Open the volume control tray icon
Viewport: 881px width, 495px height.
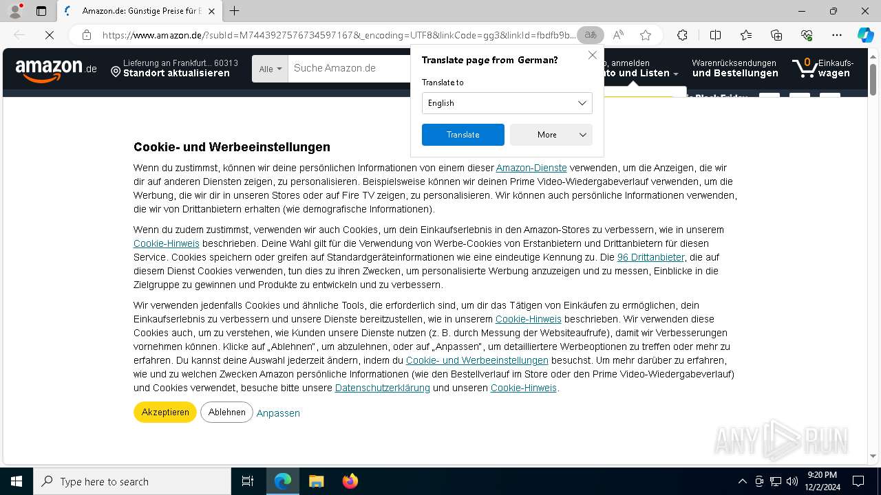click(792, 481)
